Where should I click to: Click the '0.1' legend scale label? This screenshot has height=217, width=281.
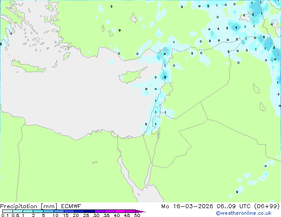coord(5,215)
